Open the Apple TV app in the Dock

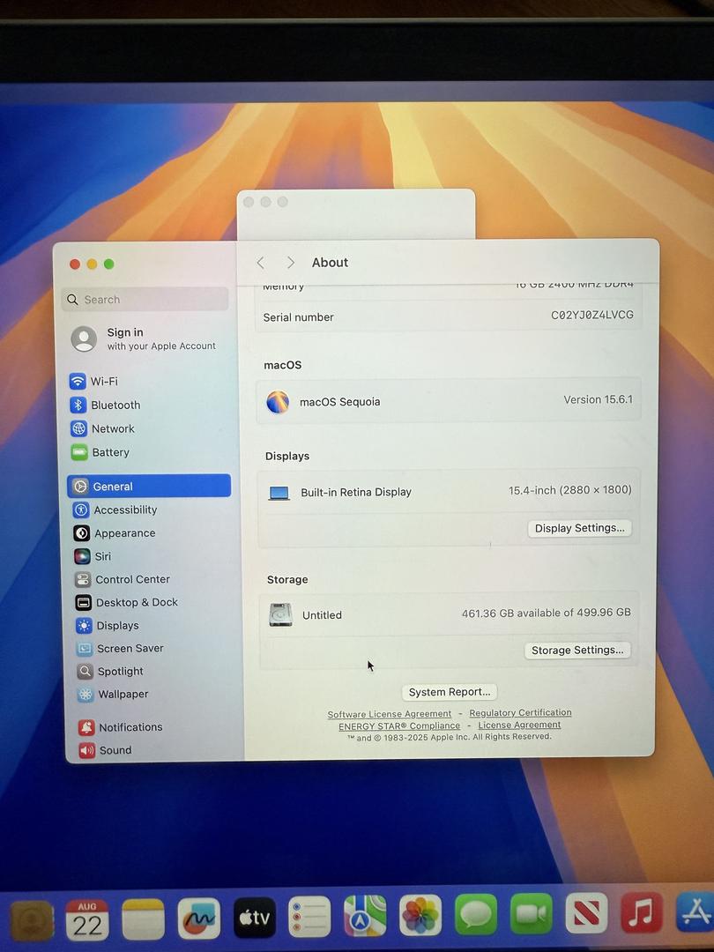255,918
